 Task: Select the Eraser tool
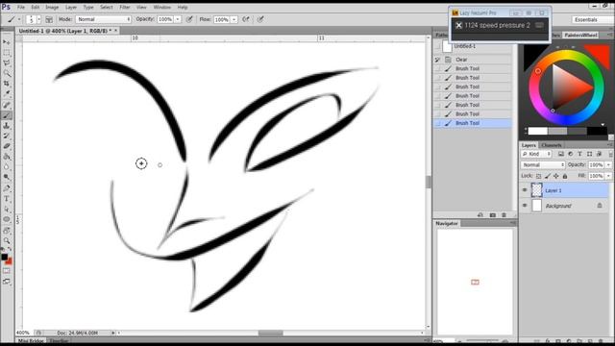[7, 146]
